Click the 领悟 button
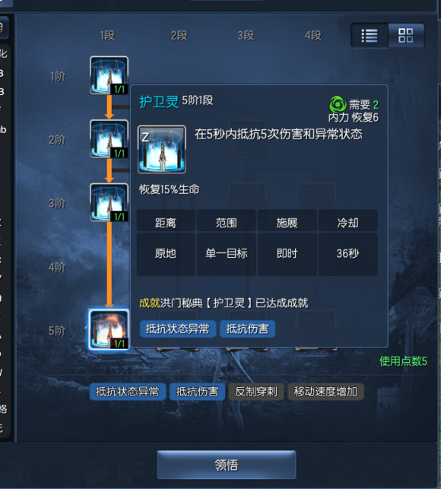Image resolution: width=441 pixels, height=489 pixels. tap(227, 465)
